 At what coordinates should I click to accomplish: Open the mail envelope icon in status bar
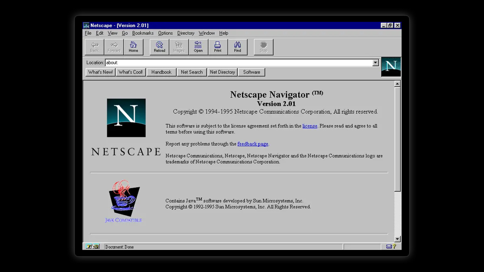click(x=389, y=247)
